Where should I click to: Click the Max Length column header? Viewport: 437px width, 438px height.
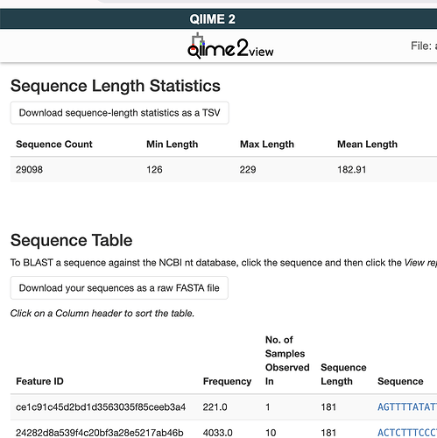coord(267,144)
